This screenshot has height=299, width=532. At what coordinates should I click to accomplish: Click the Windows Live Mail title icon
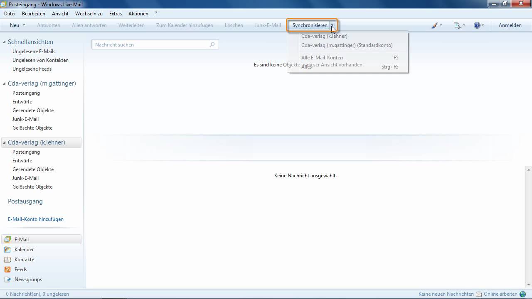(4, 4)
